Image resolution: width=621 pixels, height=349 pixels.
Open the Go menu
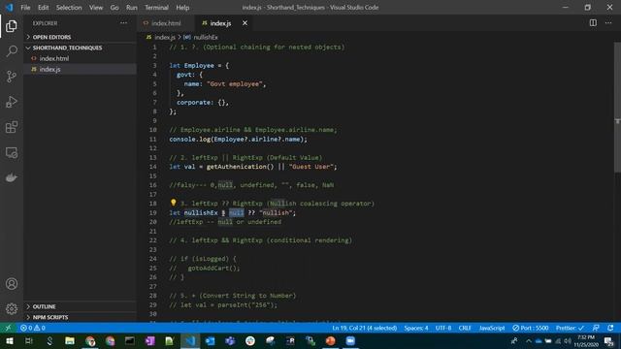[114, 7]
